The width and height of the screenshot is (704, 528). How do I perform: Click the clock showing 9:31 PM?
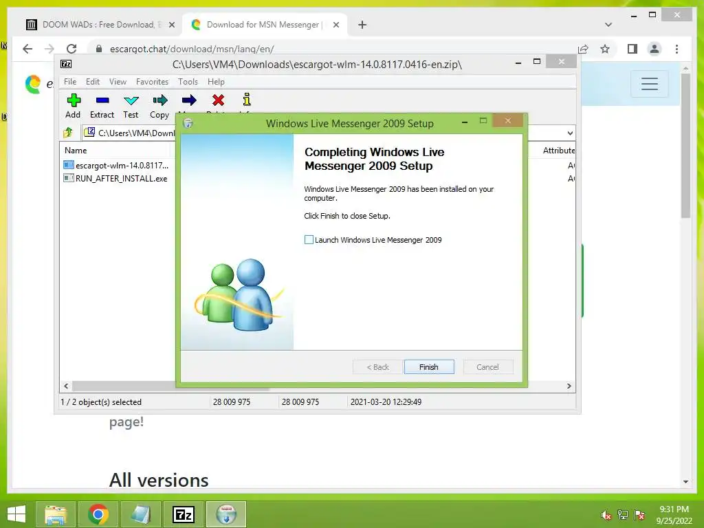click(x=674, y=509)
